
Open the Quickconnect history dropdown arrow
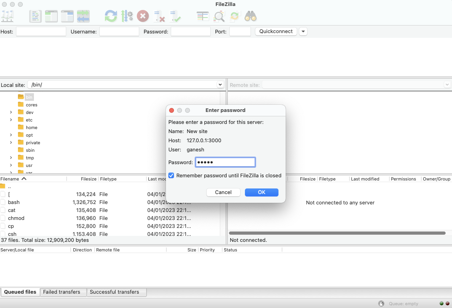(x=303, y=31)
